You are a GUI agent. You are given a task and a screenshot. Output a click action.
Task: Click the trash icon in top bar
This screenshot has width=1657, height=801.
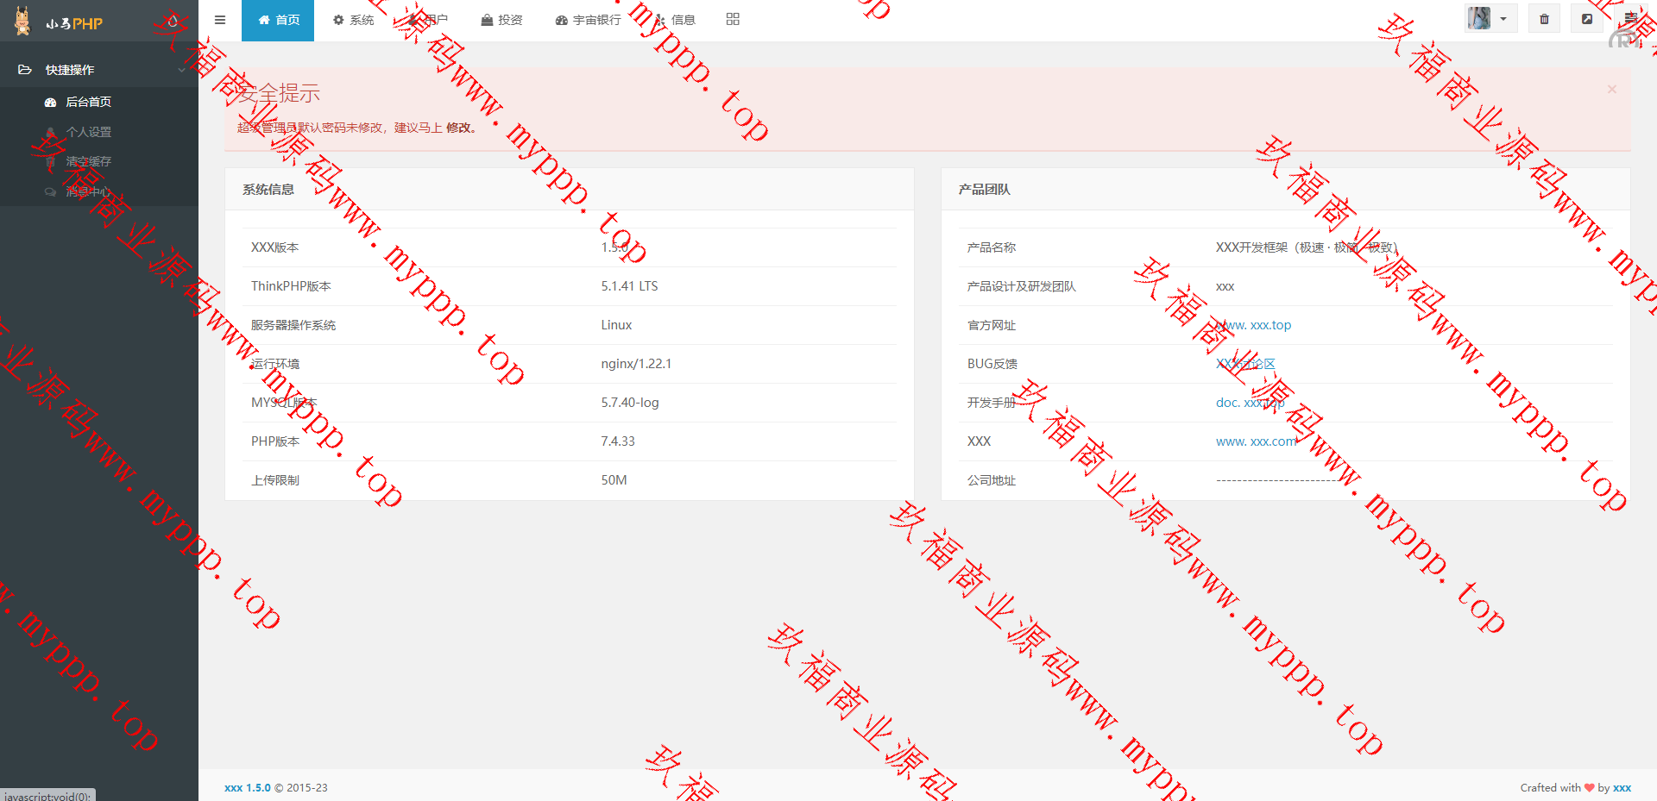click(1544, 19)
